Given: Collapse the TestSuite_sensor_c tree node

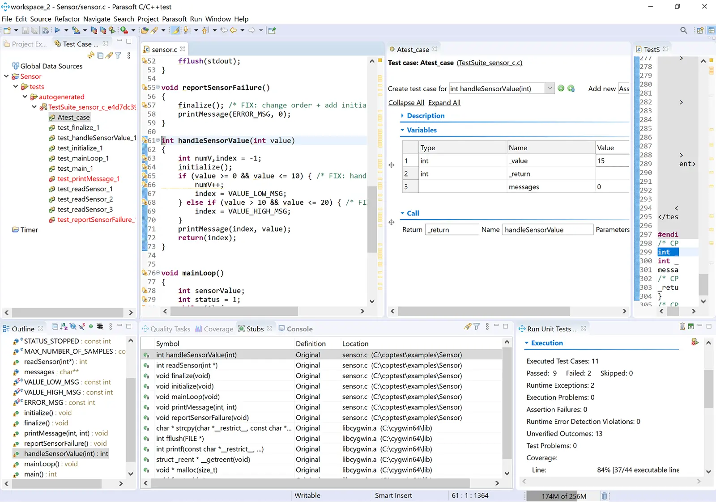Looking at the screenshot, I should tap(34, 107).
